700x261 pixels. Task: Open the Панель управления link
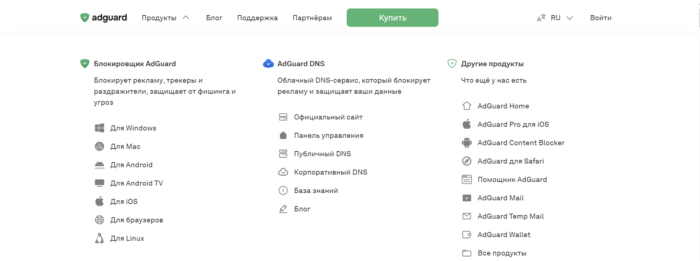(329, 135)
